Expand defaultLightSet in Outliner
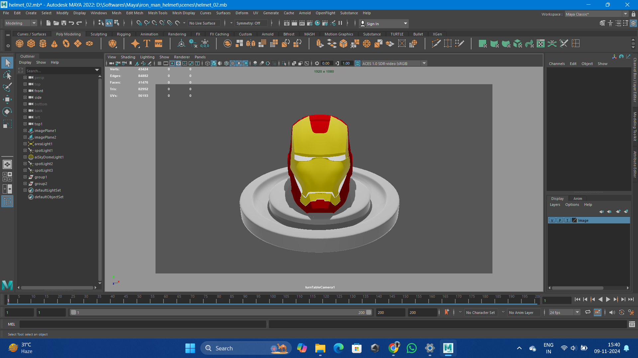 25,190
